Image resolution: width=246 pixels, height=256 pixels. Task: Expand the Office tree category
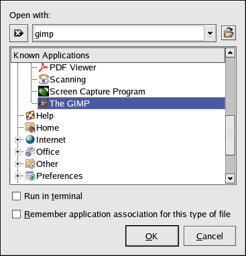(17, 152)
